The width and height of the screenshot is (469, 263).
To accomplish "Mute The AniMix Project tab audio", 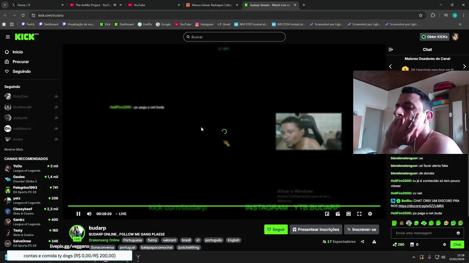I will [115, 5].
